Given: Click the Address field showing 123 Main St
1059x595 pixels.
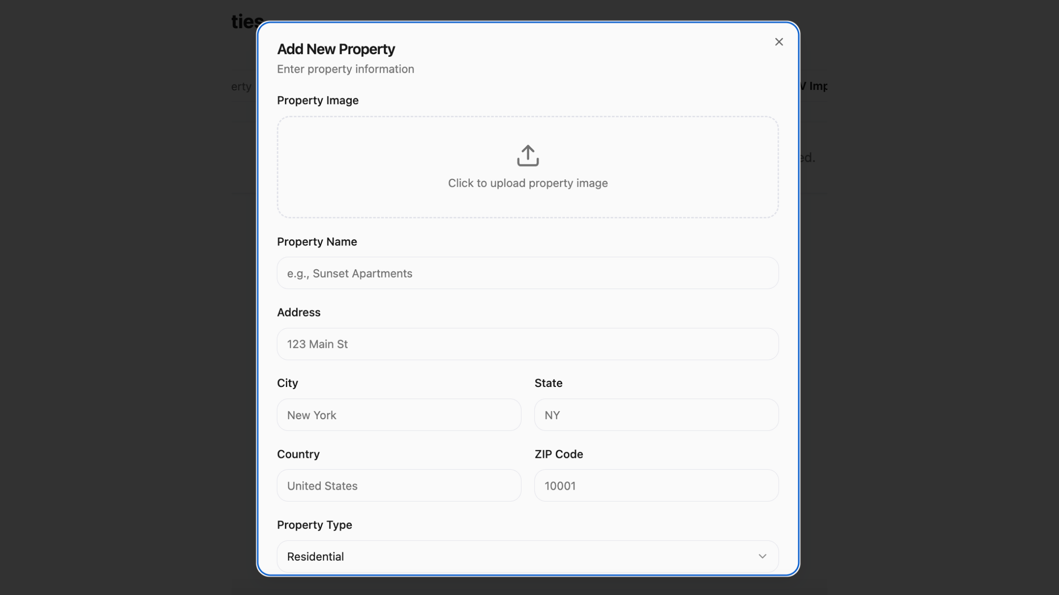Looking at the screenshot, I should point(528,344).
